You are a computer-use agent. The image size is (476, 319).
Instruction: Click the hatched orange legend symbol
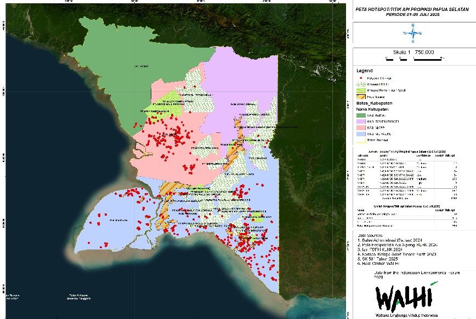pos(361,97)
